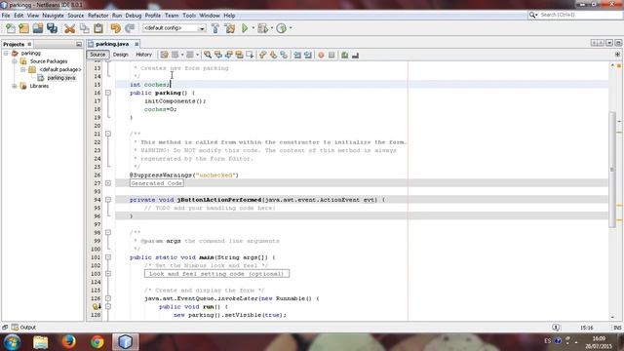Open the Profile Project dropdown arrow
This screenshot has height=351, width=624.
(x=291, y=28)
